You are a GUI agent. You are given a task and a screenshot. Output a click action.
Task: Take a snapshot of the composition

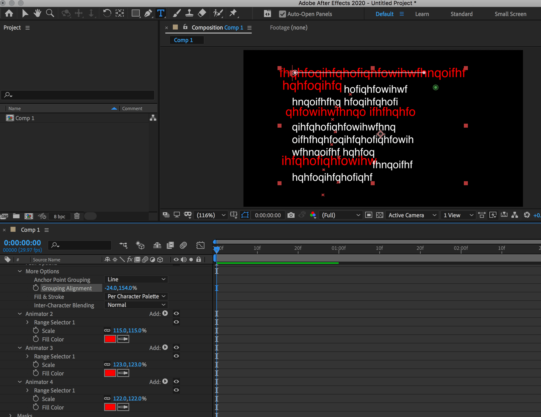pyautogui.click(x=291, y=215)
